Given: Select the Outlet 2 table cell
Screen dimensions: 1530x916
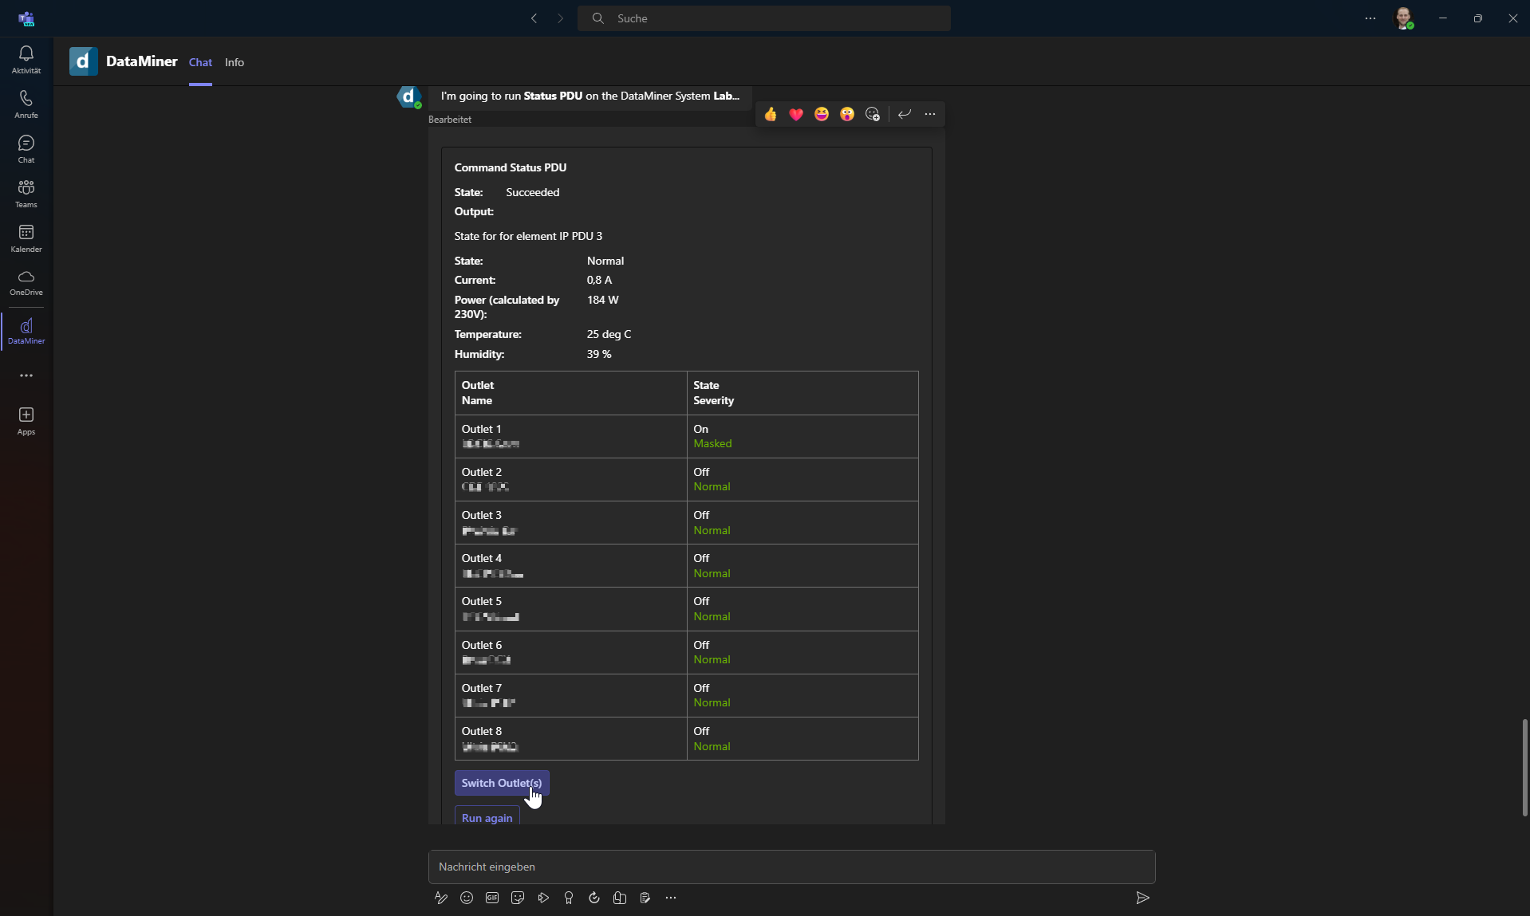Looking at the screenshot, I should 570,479.
